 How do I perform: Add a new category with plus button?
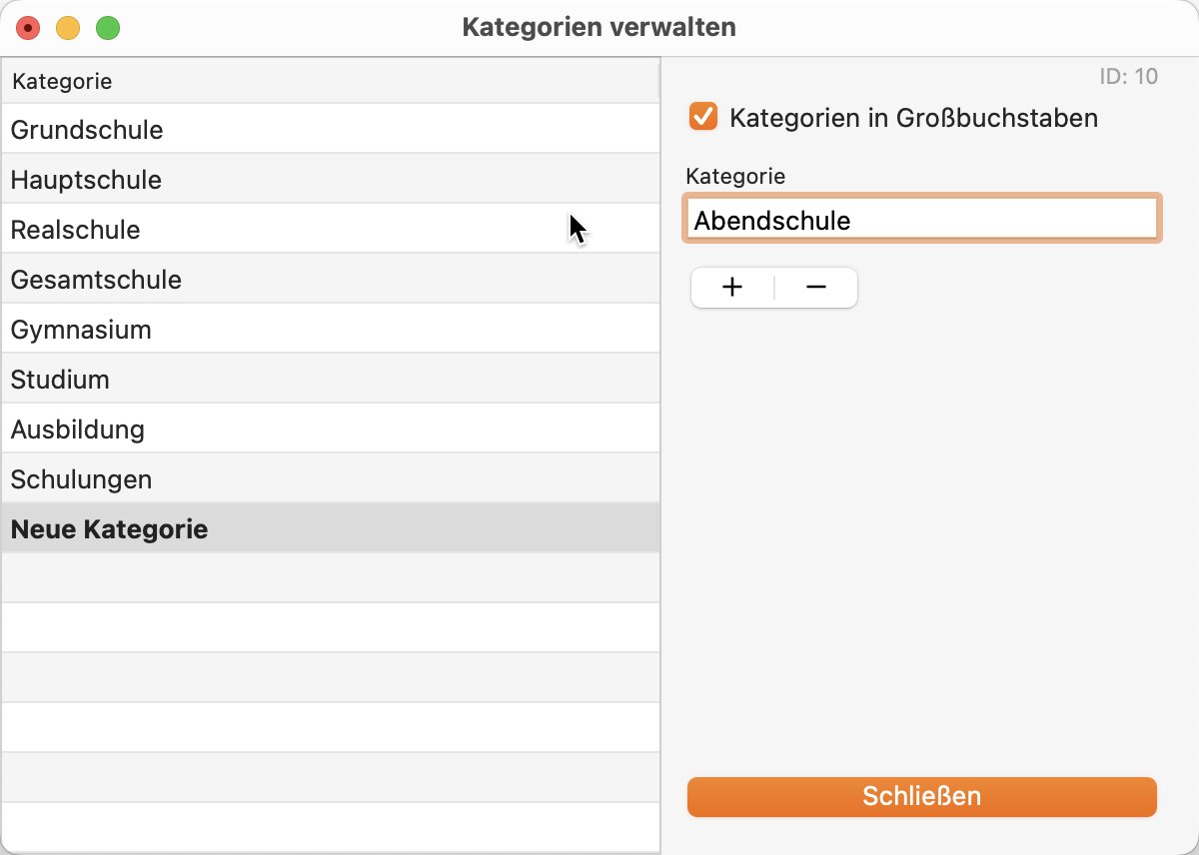[732, 288]
